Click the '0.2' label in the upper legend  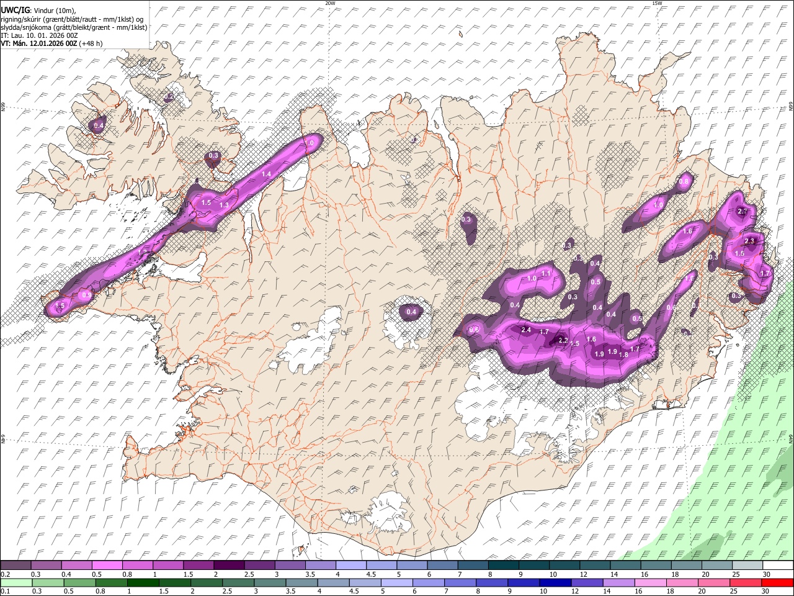[6, 574]
